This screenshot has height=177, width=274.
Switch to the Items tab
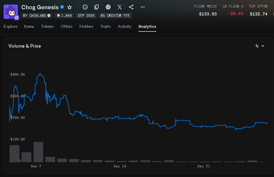click(x=29, y=27)
